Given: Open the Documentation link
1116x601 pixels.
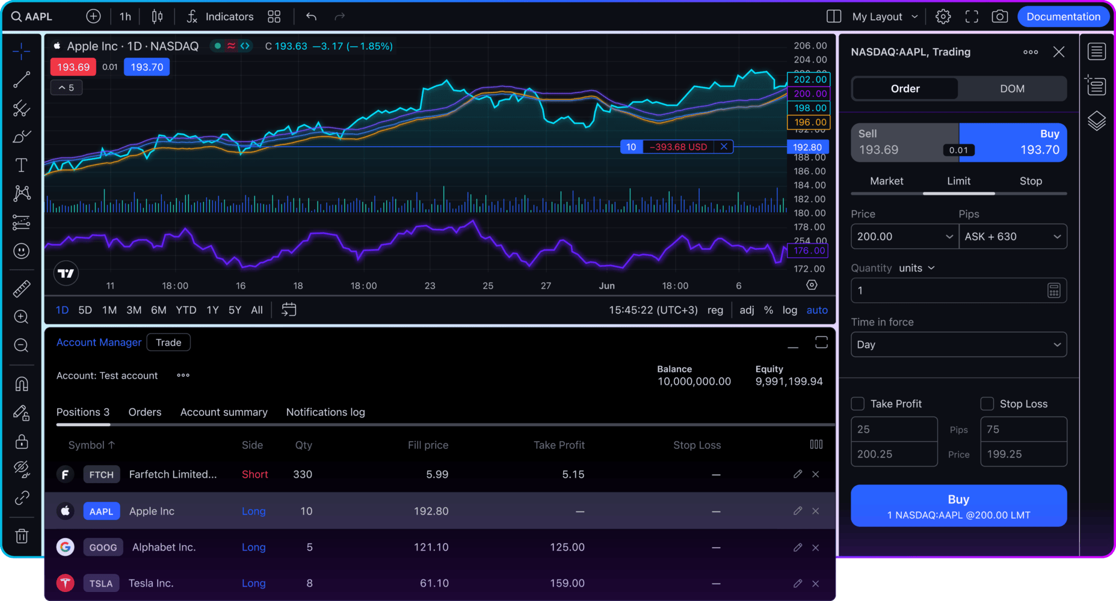Looking at the screenshot, I should 1063,16.
